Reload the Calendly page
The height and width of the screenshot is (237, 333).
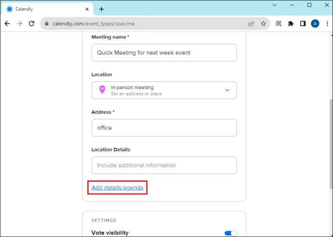click(32, 24)
